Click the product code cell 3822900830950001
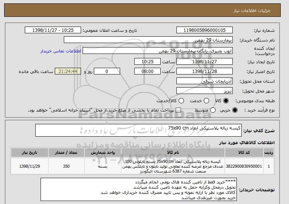 (244, 166)
